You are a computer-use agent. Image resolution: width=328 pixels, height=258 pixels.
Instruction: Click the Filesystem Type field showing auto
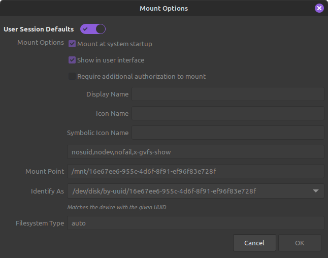coord(195,223)
